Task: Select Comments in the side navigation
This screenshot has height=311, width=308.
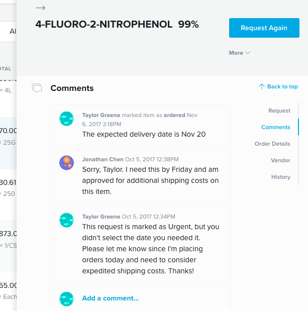Action: [276, 127]
